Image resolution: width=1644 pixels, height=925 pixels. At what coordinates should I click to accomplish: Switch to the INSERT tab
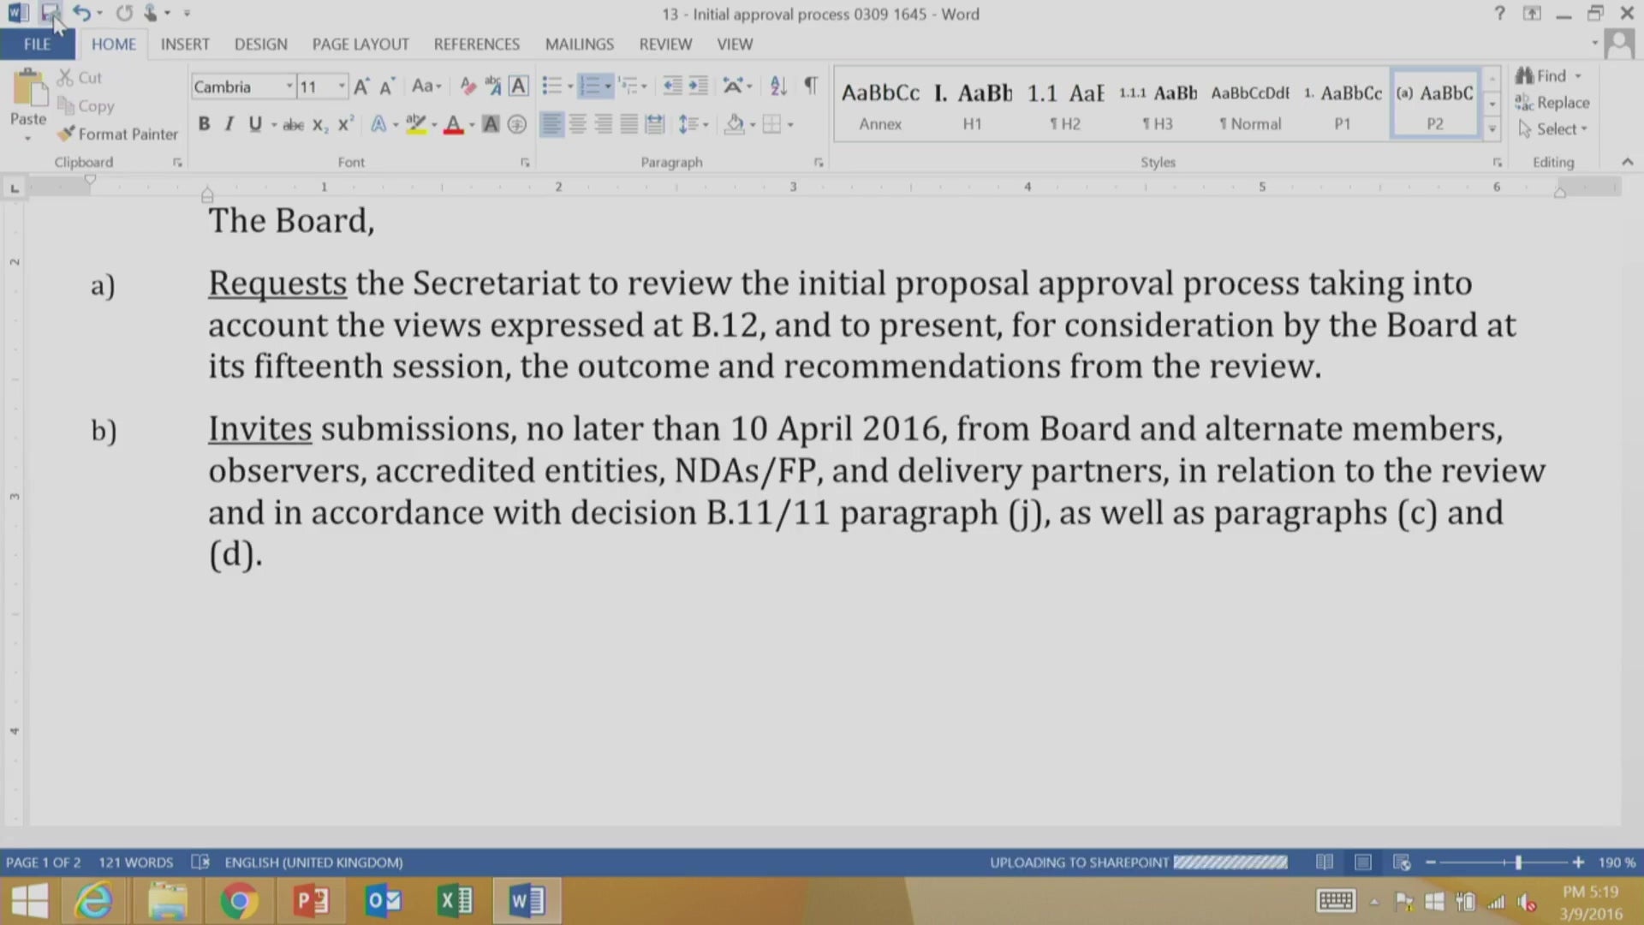click(185, 44)
